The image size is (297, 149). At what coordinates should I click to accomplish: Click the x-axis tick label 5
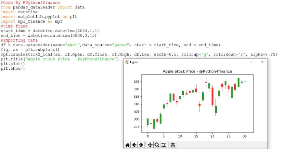click(164, 136)
